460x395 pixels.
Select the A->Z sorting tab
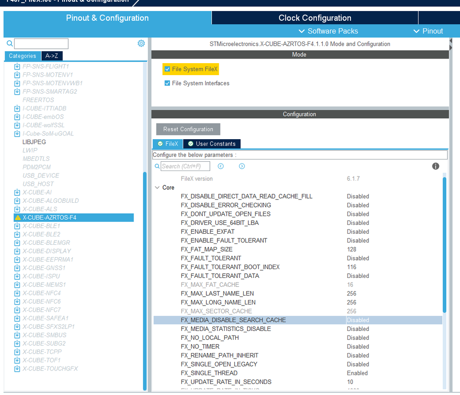pos(52,56)
